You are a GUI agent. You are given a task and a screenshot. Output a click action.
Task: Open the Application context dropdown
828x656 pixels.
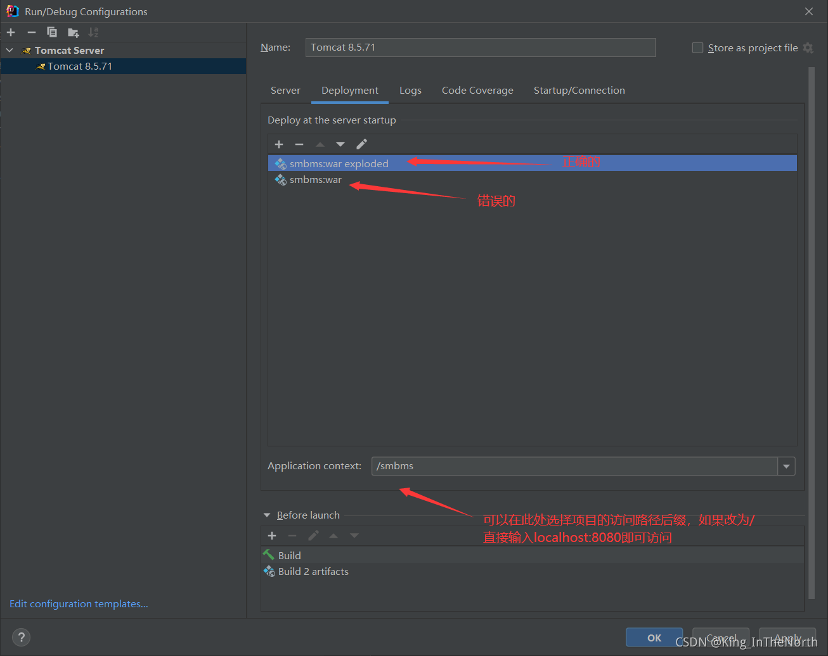pyautogui.click(x=786, y=466)
